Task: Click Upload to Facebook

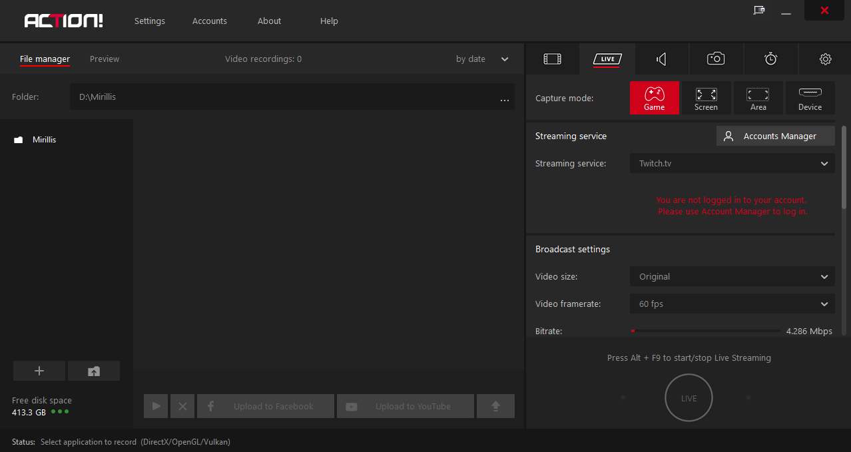Action: tap(266, 406)
